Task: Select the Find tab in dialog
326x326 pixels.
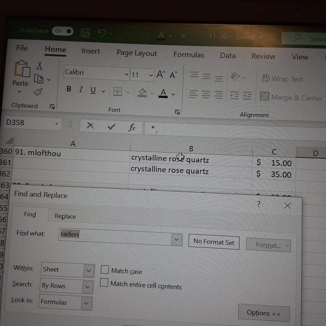Action: pyautogui.click(x=30, y=214)
